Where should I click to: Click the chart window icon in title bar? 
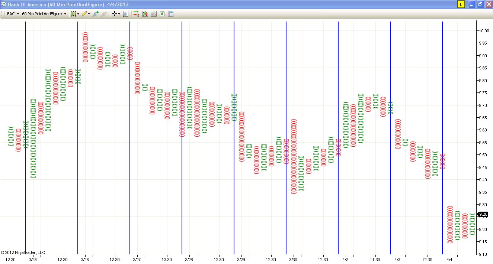(4, 4)
